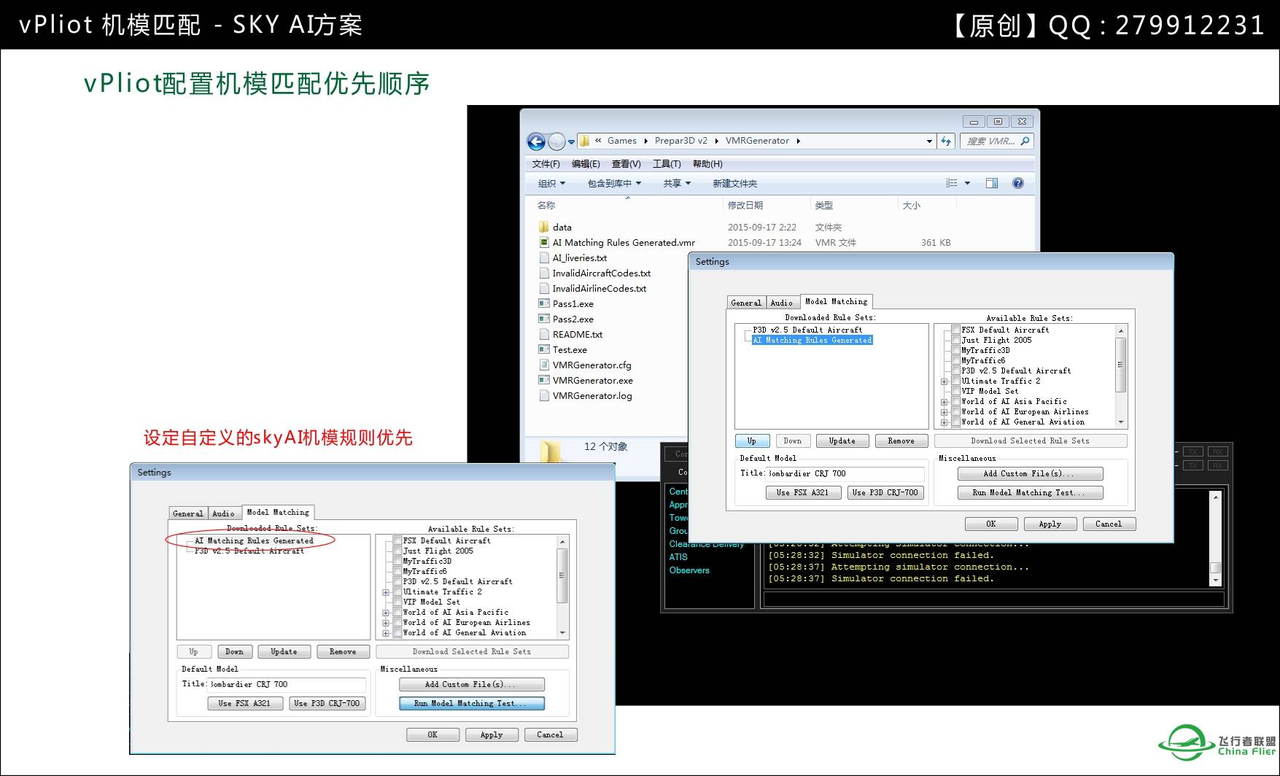This screenshot has width=1280, height=776.
Task: Open the 工具(T) menu in Explorer
Action: (667, 164)
